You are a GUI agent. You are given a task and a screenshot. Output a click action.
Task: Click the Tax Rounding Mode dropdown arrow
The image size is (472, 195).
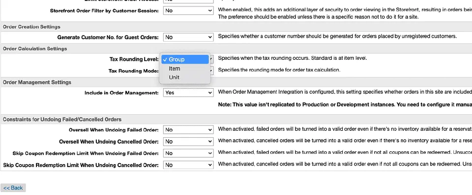point(211,71)
